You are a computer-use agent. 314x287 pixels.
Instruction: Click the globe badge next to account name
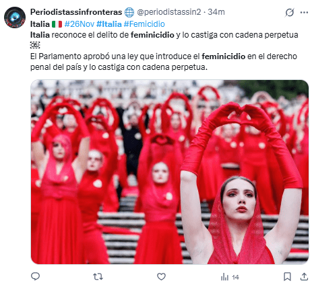click(x=129, y=12)
